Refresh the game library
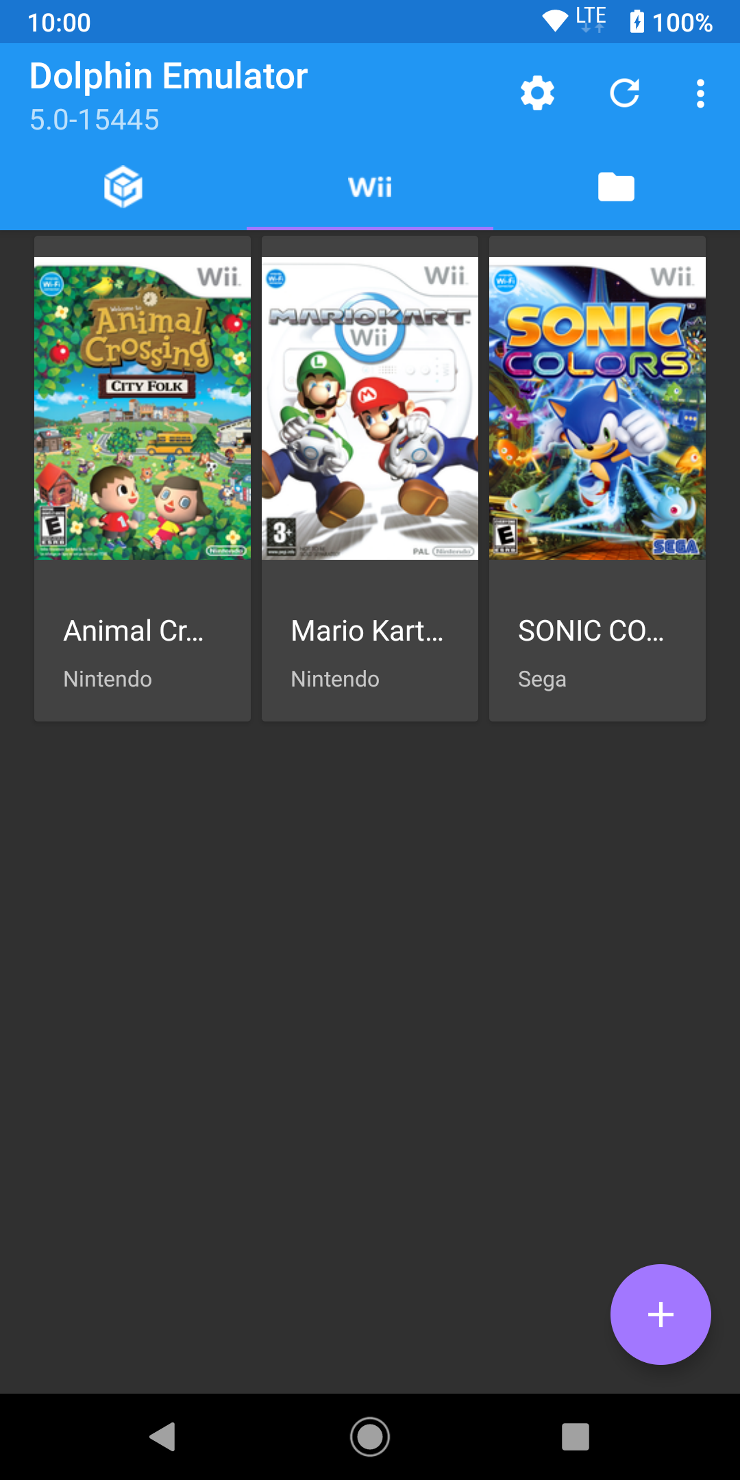The height and width of the screenshot is (1480, 740). (x=624, y=93)
